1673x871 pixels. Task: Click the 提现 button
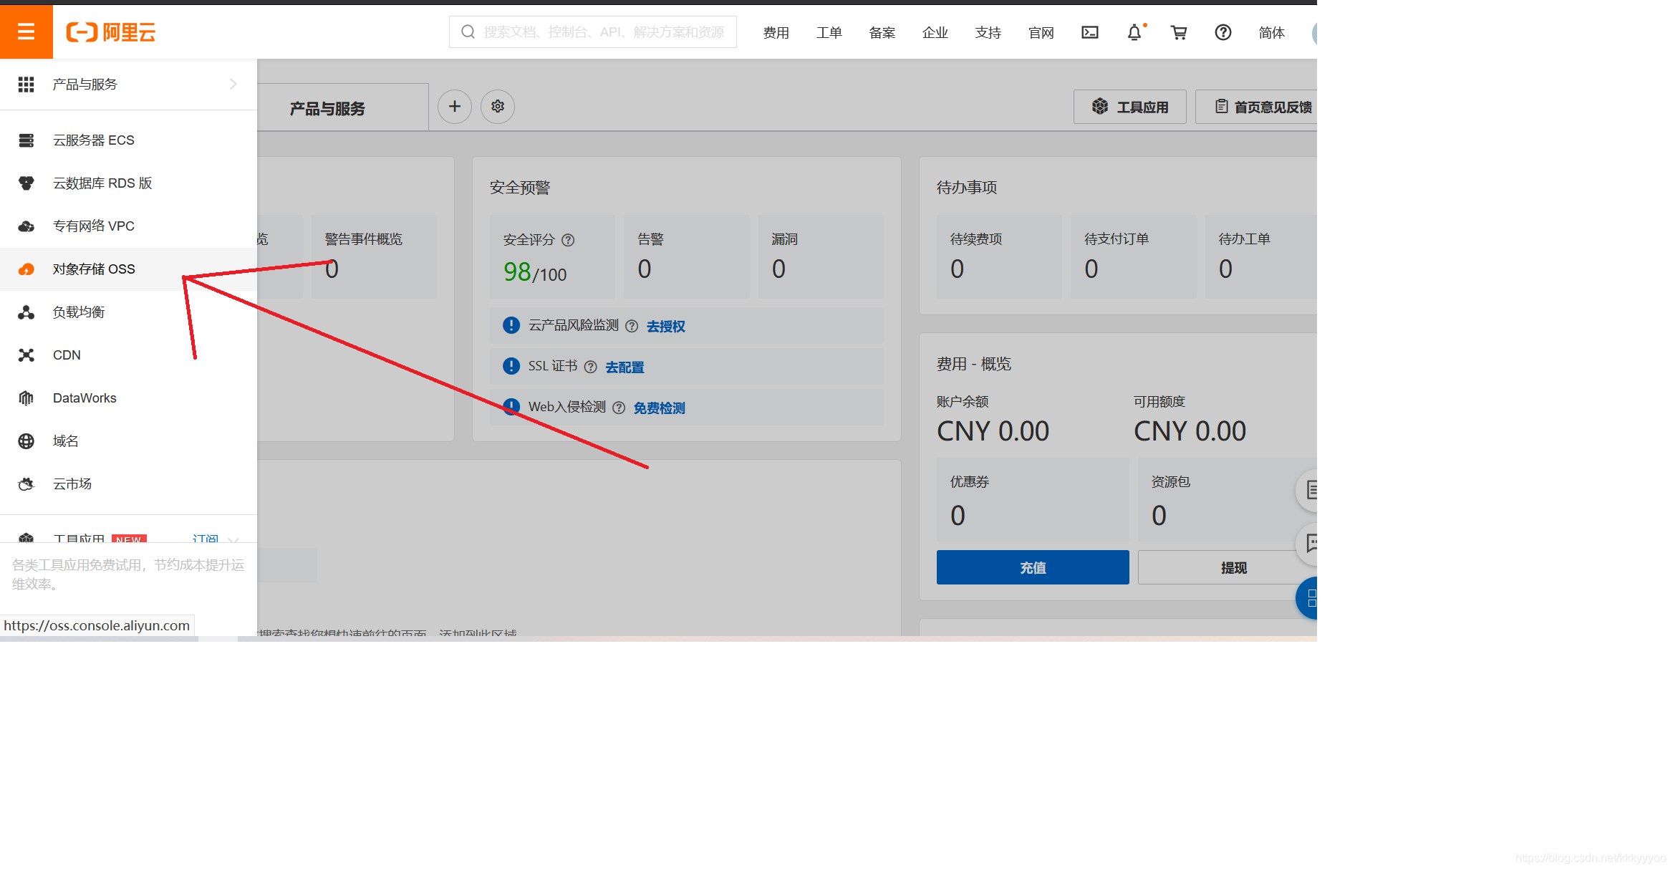[x=1233, y=567]
